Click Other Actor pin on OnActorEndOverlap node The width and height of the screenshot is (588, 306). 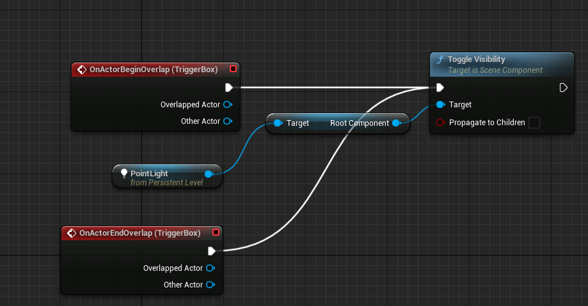tap(210, 285)
